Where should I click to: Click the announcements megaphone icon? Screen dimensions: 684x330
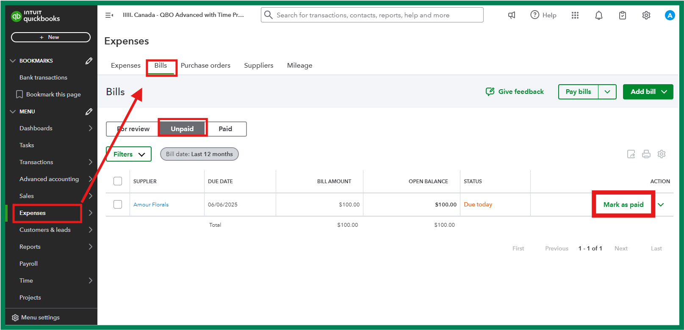pos(512,15)
